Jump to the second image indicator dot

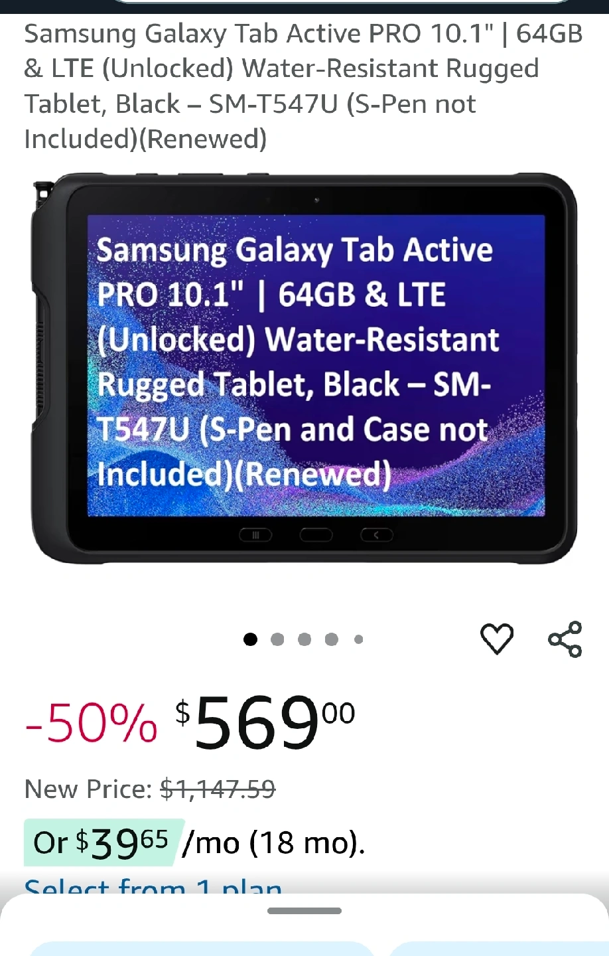pos(277,639)
